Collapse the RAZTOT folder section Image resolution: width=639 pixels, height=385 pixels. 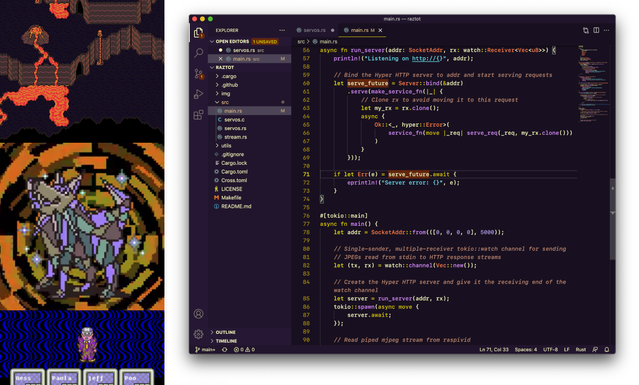click(x=212, y=67)
